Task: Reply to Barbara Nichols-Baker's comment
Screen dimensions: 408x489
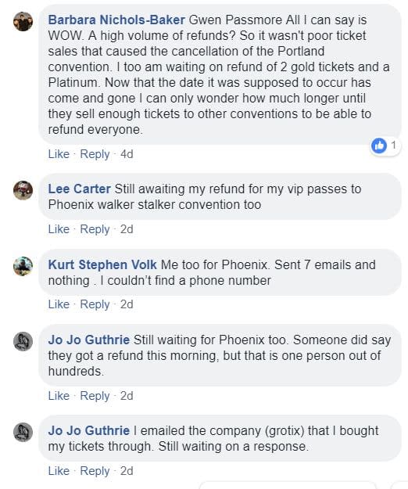Action: coord(95,154)
